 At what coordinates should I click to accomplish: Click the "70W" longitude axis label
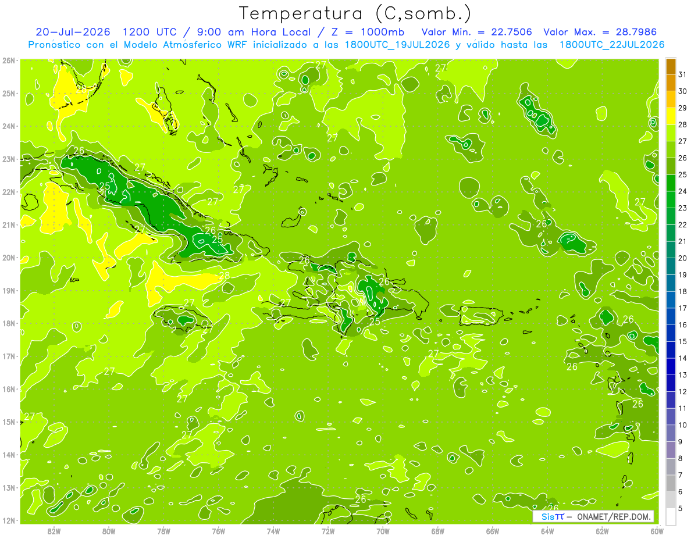(383, 531)
